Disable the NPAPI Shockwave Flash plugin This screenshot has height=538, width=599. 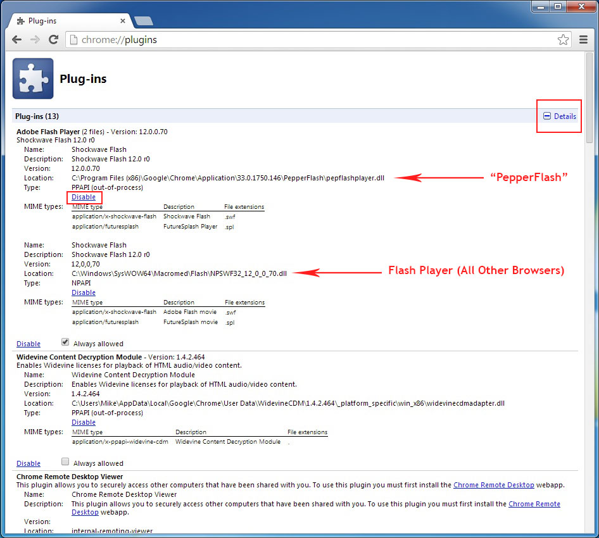click(x=84, y=292)
